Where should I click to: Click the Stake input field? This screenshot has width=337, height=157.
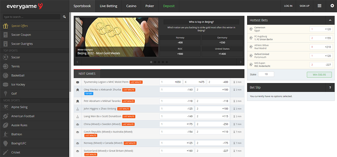(x=266, y=74)
